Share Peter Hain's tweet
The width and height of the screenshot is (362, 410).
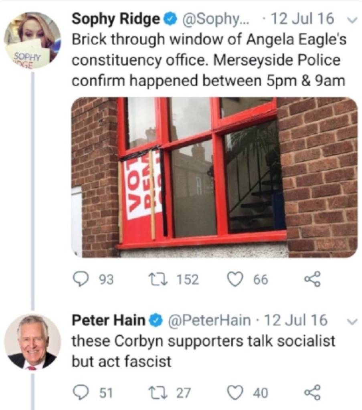click(x=312, y=393)
